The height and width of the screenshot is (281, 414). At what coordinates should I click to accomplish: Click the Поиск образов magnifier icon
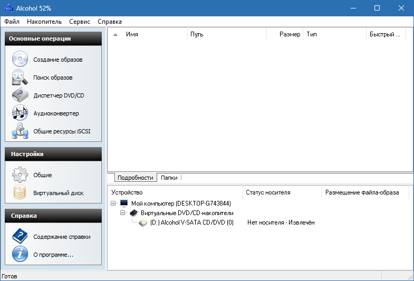click(x=20, y=77)
